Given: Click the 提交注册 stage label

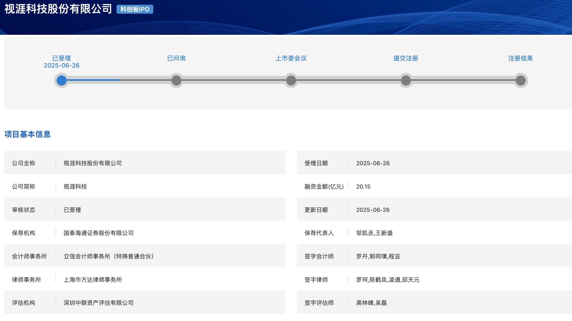Looking at the screenshot, I should pos(406,58).
